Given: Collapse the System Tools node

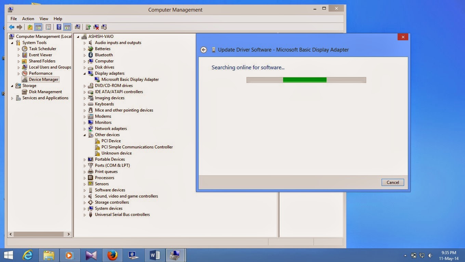Looking at the screenshot, I should coord(12,43).
